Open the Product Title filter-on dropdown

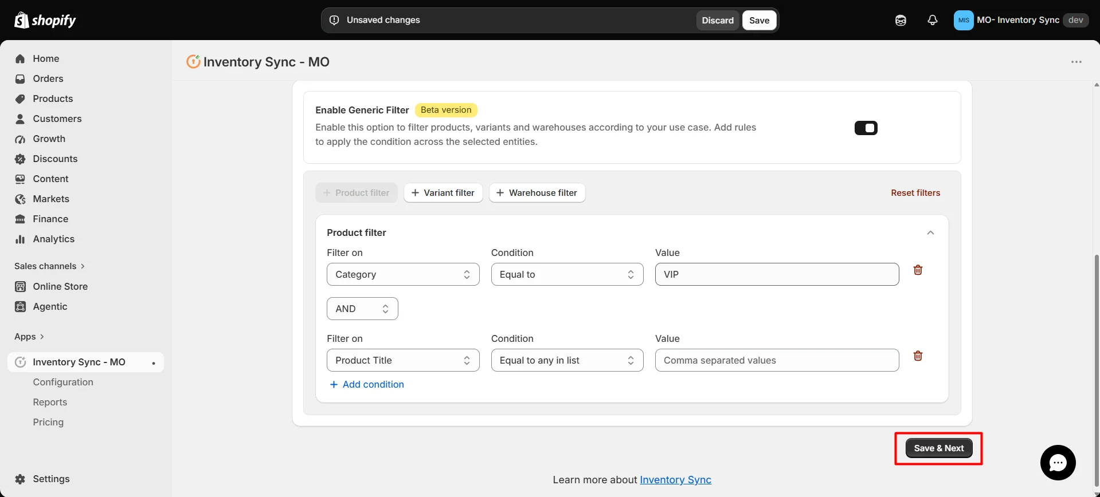point(403,360)
